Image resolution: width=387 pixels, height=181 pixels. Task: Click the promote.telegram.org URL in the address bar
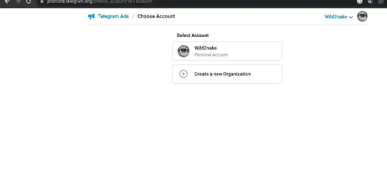coord(100,1)
